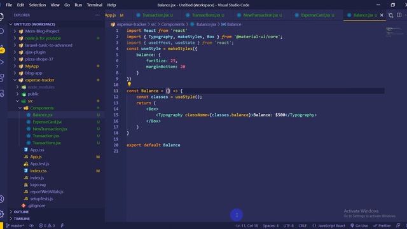407x229 pixels.
Task: Open the Terminal menu
Action: point(95,5)
